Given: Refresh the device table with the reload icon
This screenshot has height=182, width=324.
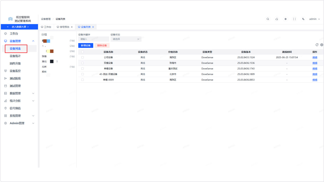Looking at the screenshot, I should [x=317, y=45].
